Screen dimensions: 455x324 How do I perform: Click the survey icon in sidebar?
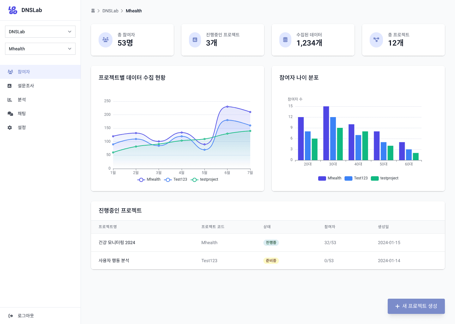pyautogui.click(x=10, y=86)
